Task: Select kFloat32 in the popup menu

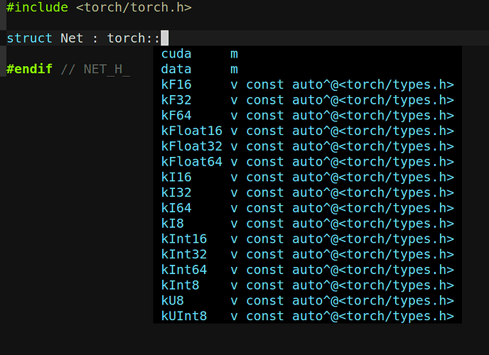Action: pyautogui.click(x=192, y=146)
